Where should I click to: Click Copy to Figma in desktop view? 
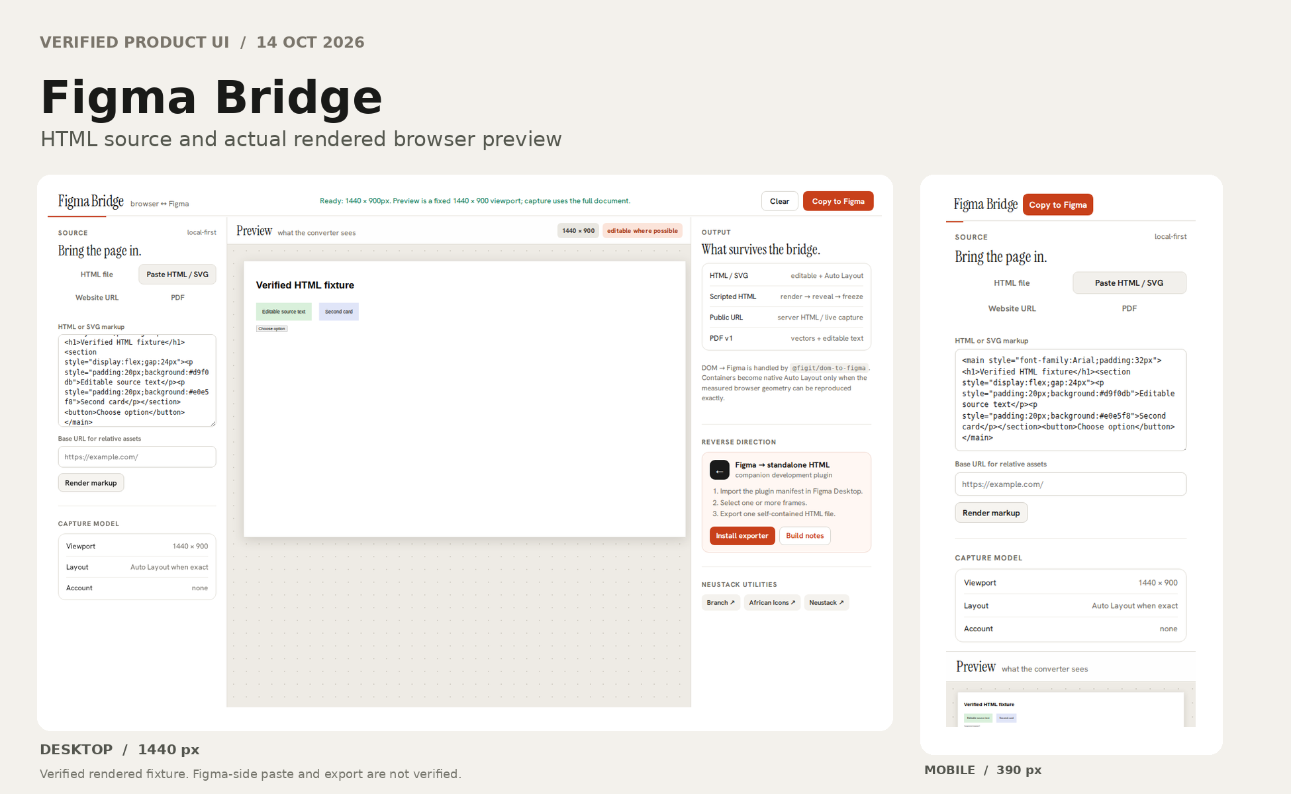point(838,201)
